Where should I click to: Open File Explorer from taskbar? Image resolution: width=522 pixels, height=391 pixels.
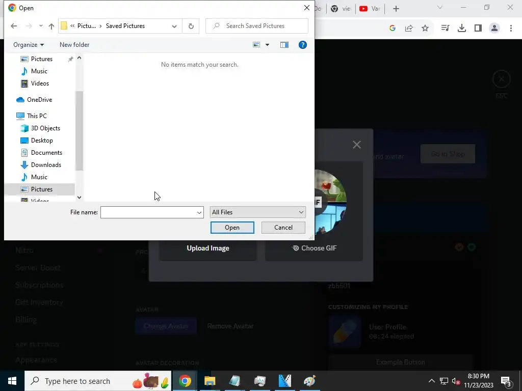pos(210,381)
